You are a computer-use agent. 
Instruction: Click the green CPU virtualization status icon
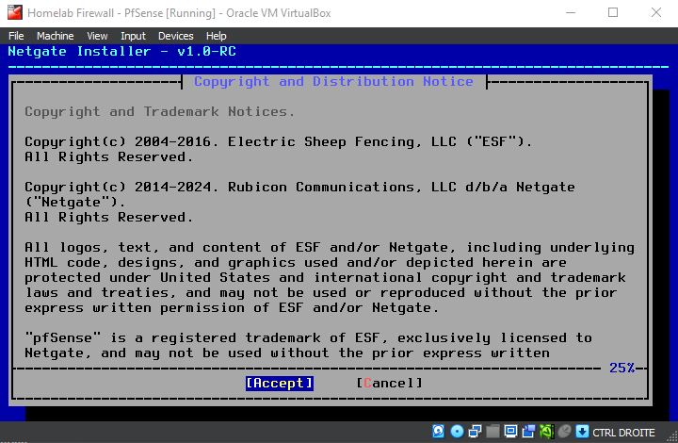point(546,432)
